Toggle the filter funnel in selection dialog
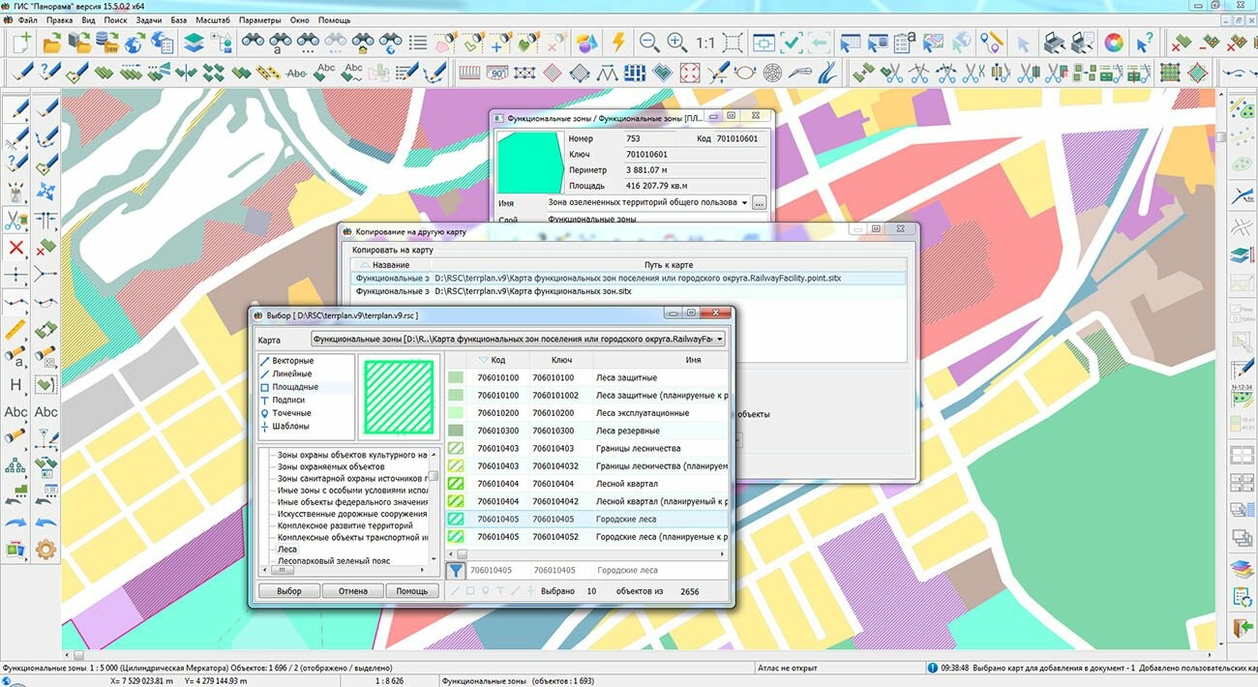The height and width of the screenshot is (687, 1258). pyautogui.click(x=456, y=571)
